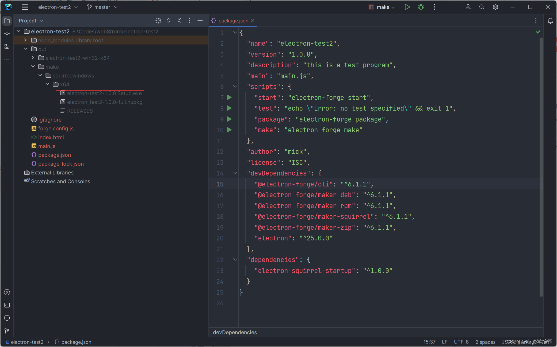Run the start script gutter icon
The width and height of the screenshot is (557, 347).
(229, 98)
